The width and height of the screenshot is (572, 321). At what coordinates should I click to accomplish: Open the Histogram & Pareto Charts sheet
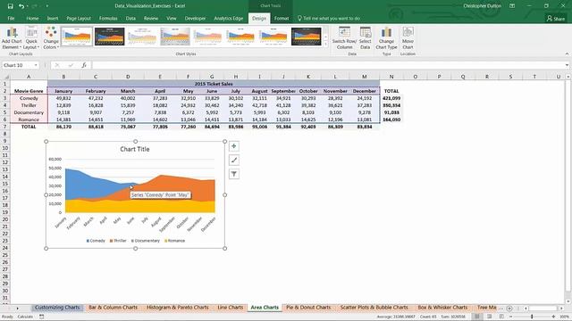[x=178, y=308]
